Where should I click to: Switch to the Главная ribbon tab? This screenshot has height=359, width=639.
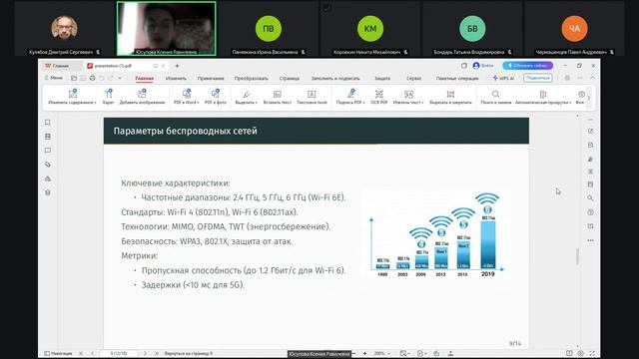point(144,78)
